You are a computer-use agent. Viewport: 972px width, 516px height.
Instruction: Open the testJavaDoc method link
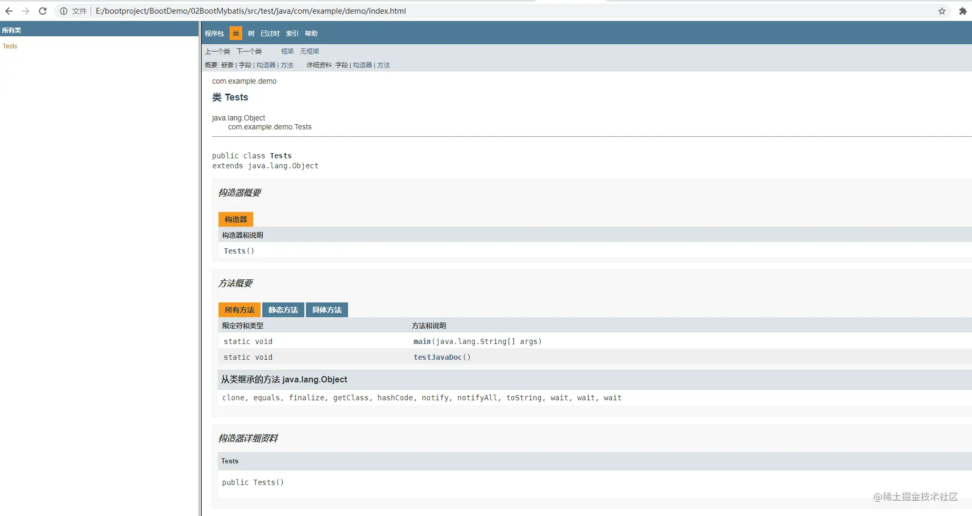click(x=438, y=357)
